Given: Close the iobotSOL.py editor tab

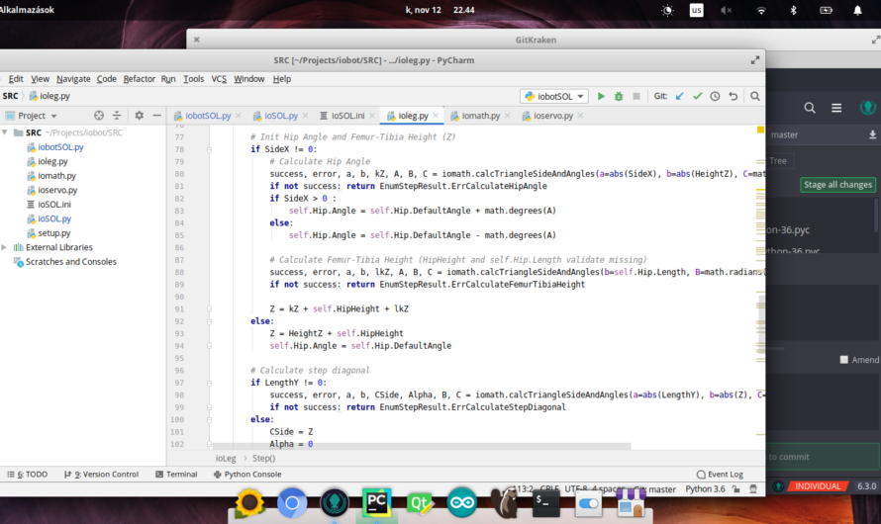Looking at the screenshot, I should pos(239,116).
